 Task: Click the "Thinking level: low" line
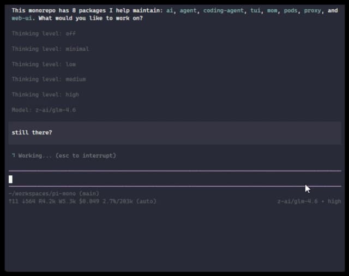coord(44,64)
